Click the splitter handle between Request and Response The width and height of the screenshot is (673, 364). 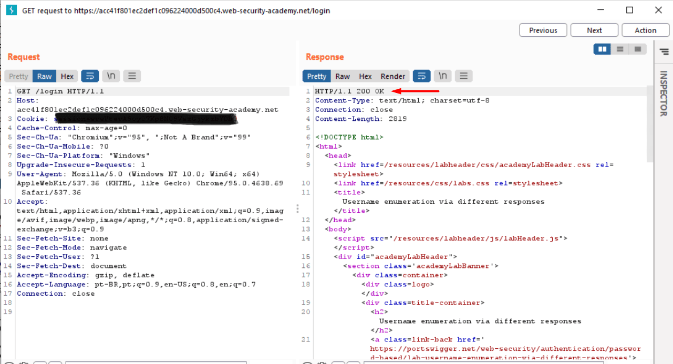[x=297, y=209]
